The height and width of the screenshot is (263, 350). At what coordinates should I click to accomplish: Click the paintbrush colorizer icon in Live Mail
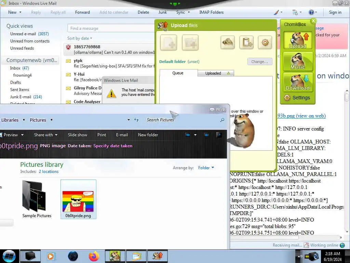click(276, 13)
